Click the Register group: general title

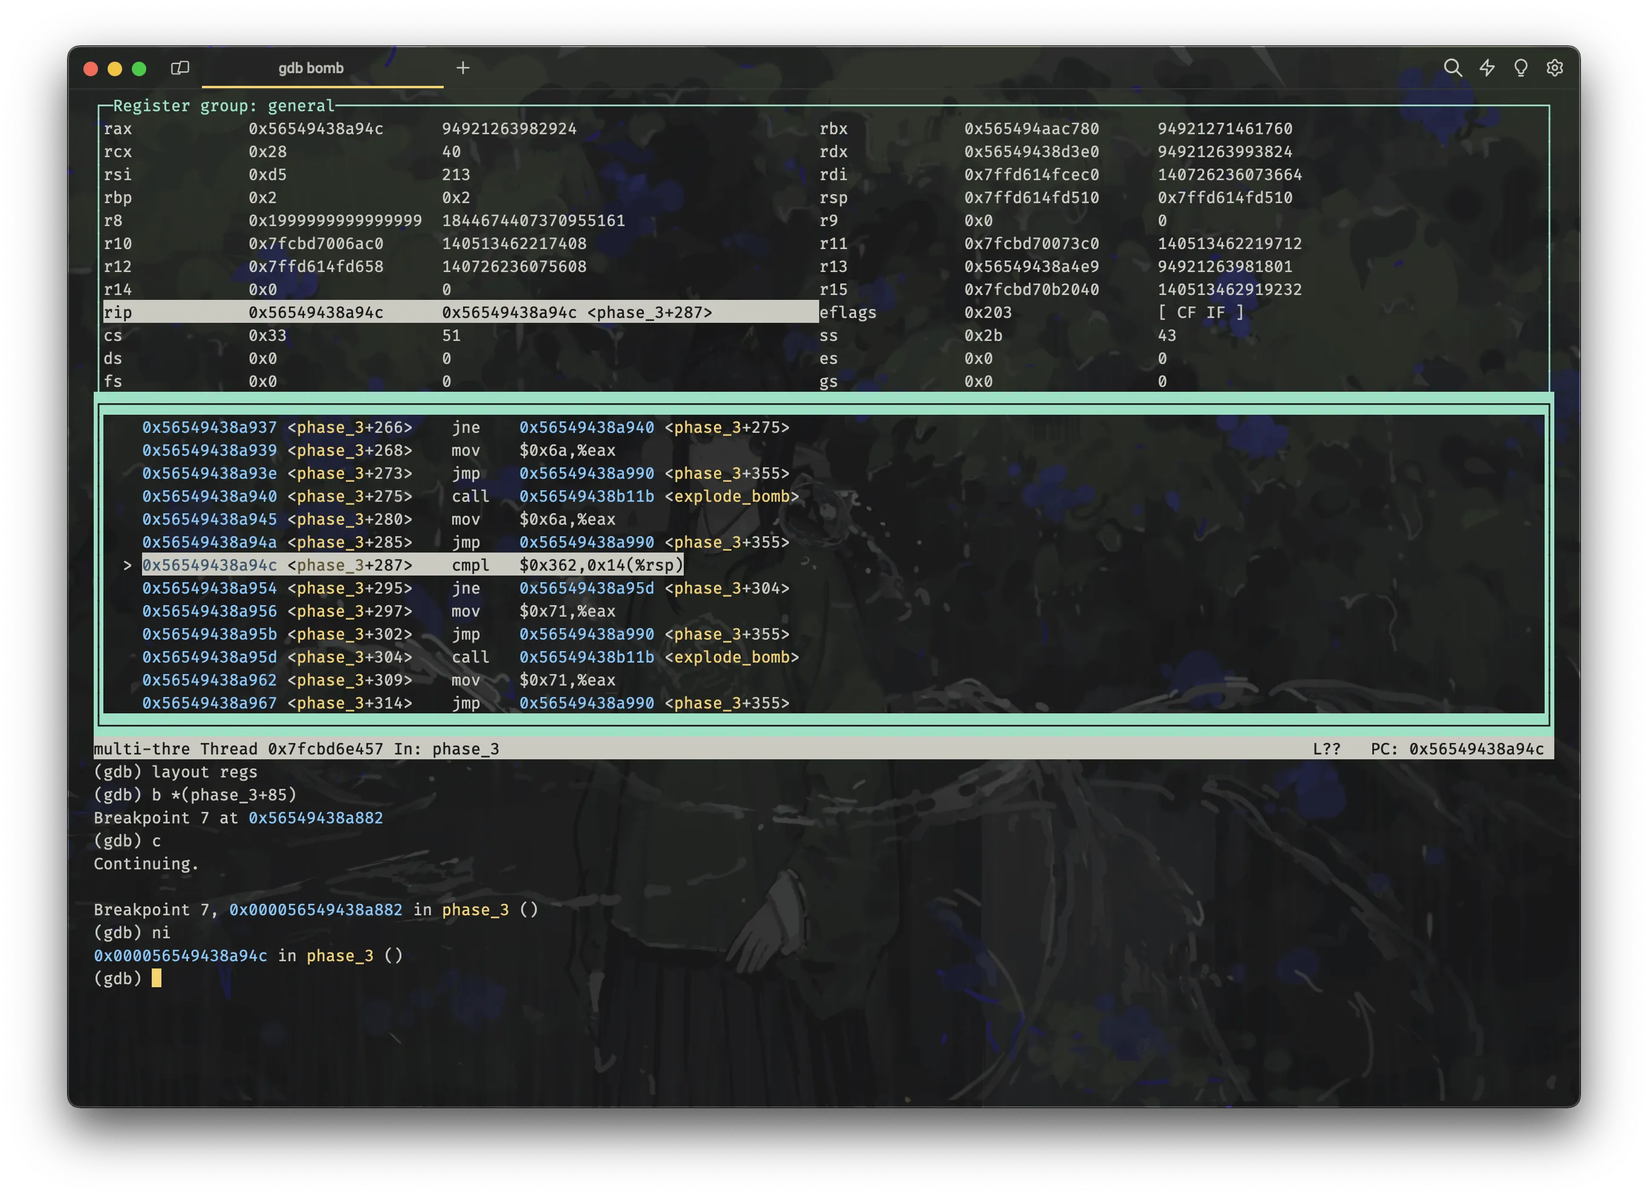(224, 106)
